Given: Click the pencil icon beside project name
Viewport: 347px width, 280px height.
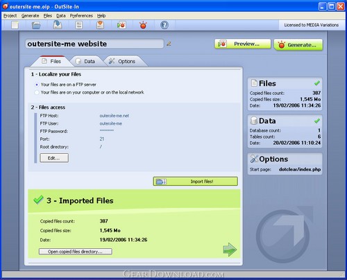Looking at the screenshot, I should [x=169, y=44].
